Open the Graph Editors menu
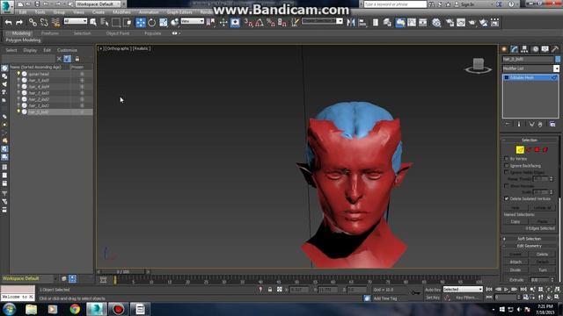The image size is (563, 316). coord(179,12)
